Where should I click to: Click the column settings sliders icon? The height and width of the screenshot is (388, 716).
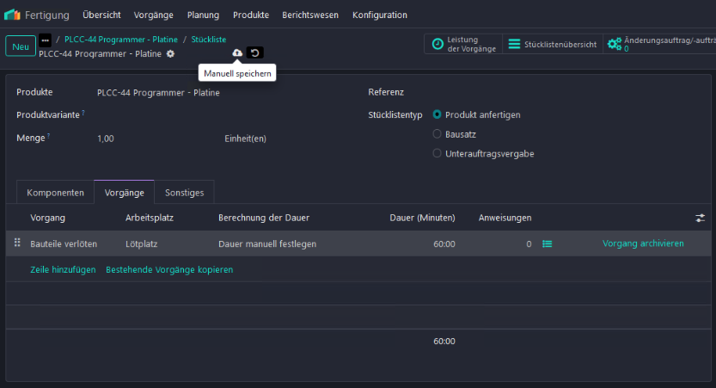[700, 218]
